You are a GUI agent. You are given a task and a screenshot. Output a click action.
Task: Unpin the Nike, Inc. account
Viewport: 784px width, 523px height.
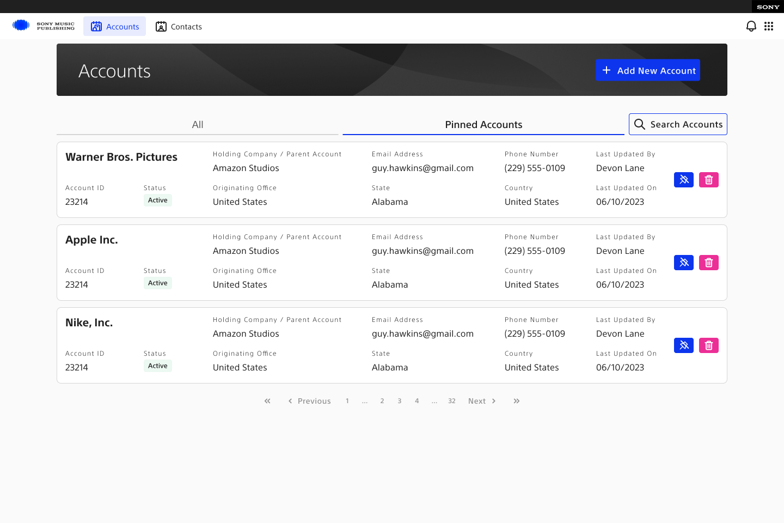[x=684, y=345]
